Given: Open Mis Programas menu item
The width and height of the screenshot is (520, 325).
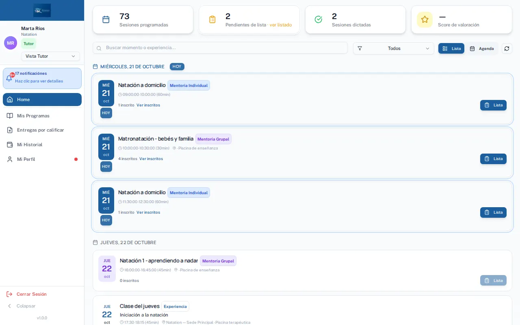Looking at the screenshot, I should (x=42, y=116).
